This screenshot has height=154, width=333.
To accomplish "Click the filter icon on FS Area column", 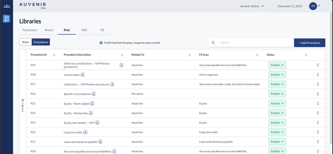I will pos(257,55).
